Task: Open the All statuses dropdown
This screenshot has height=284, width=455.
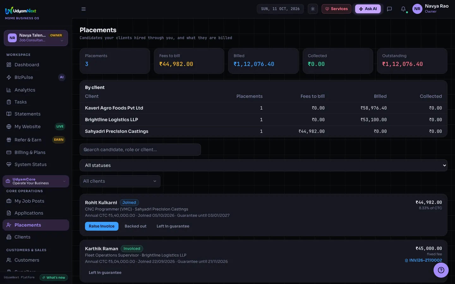Action: 263,165
